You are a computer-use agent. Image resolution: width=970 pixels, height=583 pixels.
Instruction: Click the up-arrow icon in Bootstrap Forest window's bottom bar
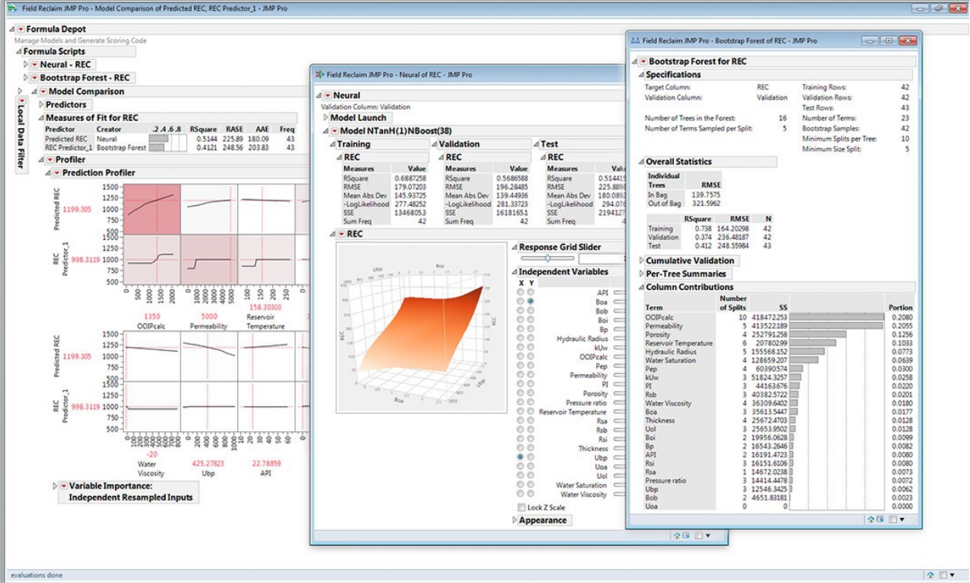tap(871, 520)
